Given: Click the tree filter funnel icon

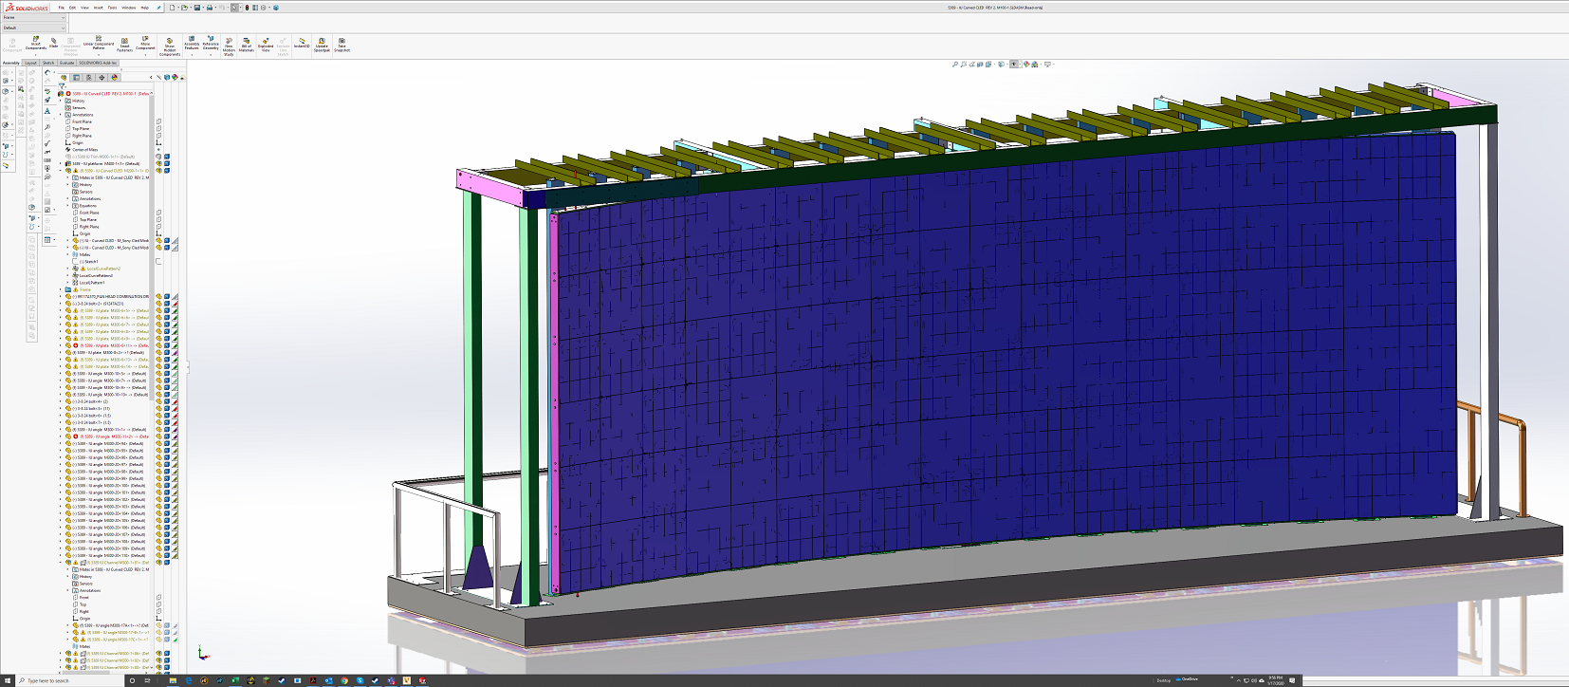Looking at the screenshot, I should (x=62, y=86).
